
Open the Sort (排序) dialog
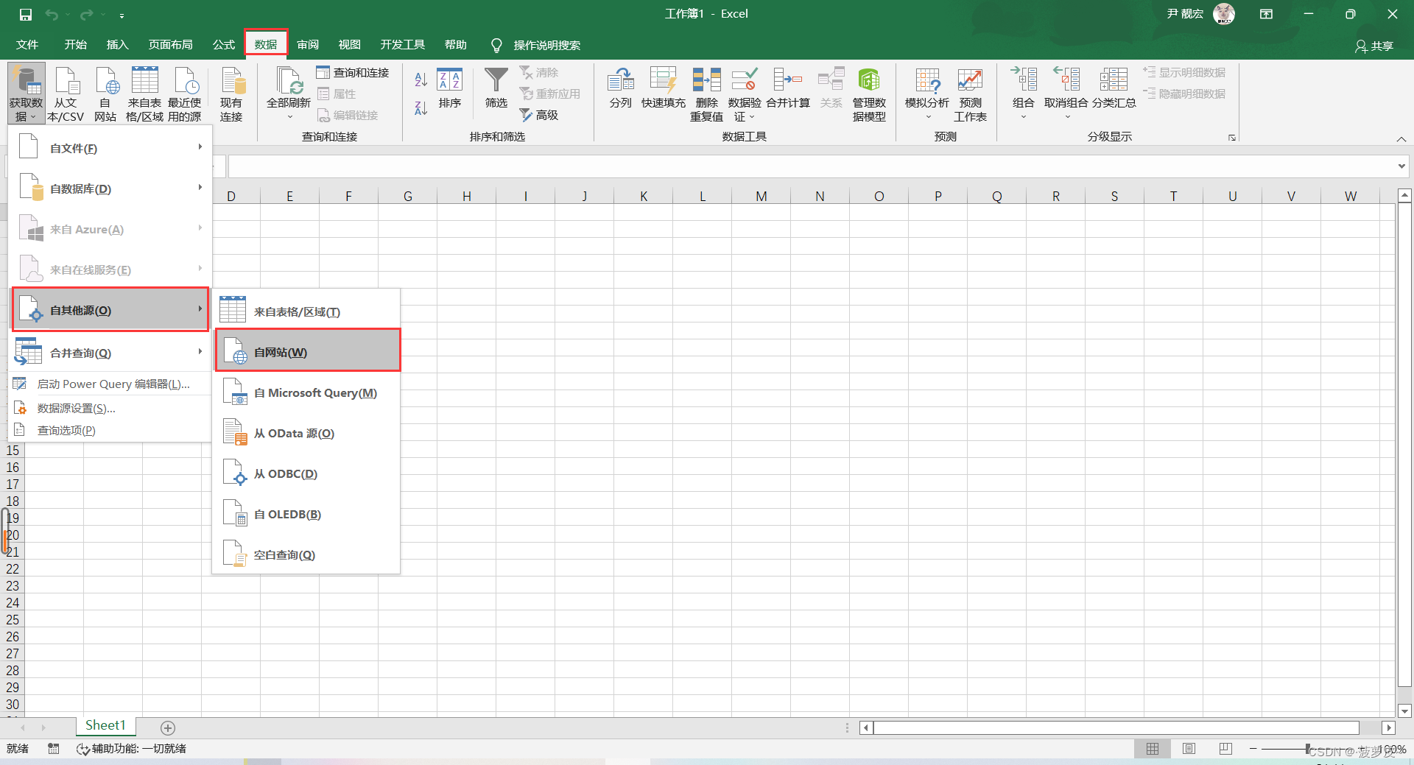[x=450, y=88]
